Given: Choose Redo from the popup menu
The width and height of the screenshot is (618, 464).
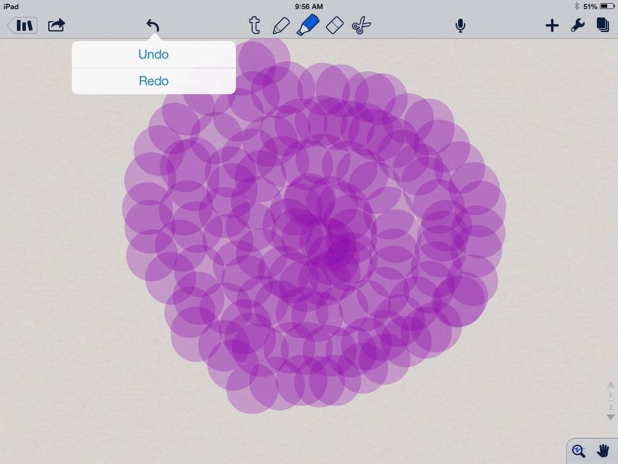Looking at the screenshot, I should point(153,81).
